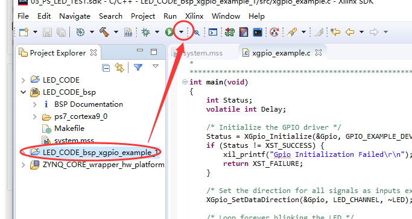Expand the ps7_cortexa9_0 folder
This screenshot has height=219, width=412.
point(34,116)
